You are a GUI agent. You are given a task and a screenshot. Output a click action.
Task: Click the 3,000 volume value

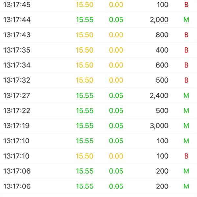point(159,125)
